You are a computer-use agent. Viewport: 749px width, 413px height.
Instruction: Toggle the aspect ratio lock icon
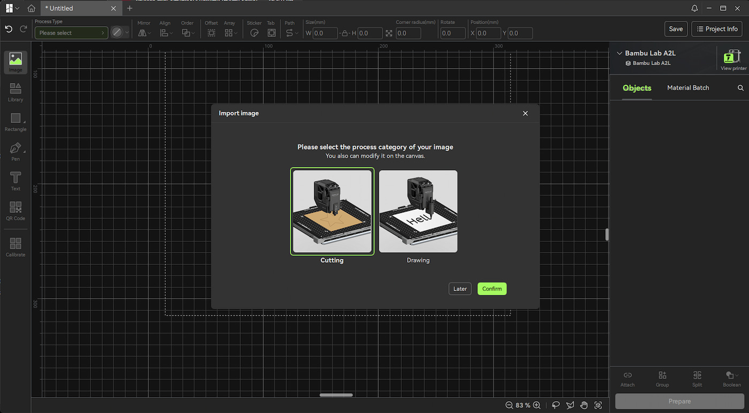346,33
